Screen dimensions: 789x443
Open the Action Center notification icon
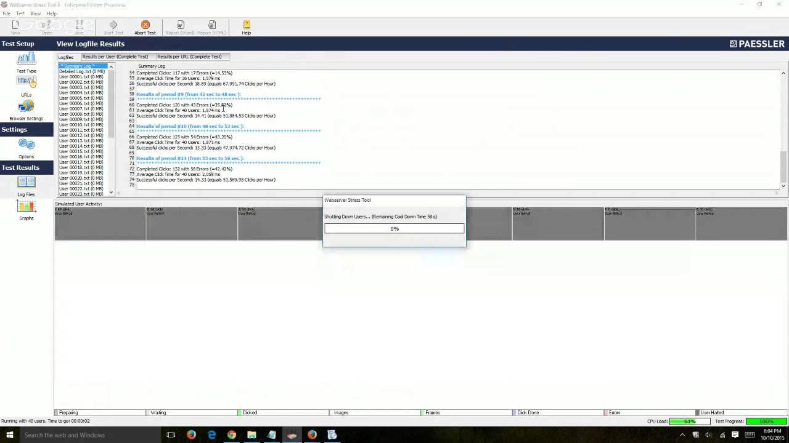735,435
